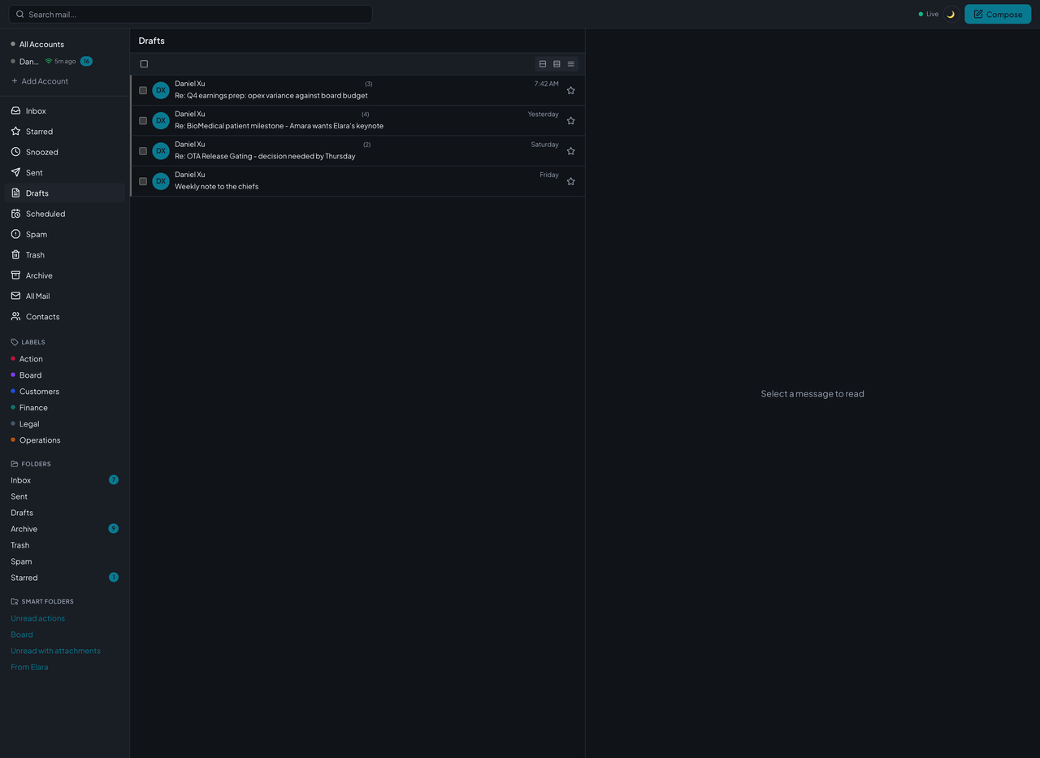Screen dimensions: 1040x758
Task: Open the Unread actions smart folder
Action: tap(37, 618)
